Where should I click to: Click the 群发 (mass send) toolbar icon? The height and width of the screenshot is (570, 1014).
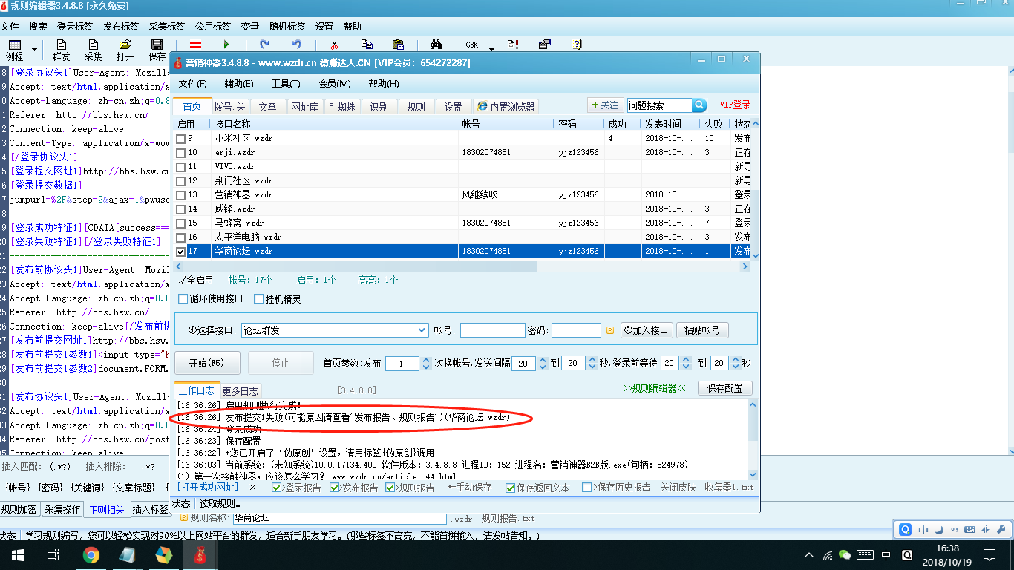point(62,50)
